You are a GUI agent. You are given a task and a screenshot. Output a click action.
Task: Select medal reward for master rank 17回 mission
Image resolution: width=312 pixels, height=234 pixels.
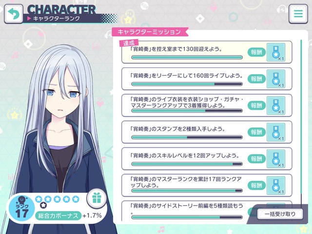pos(276,185)
